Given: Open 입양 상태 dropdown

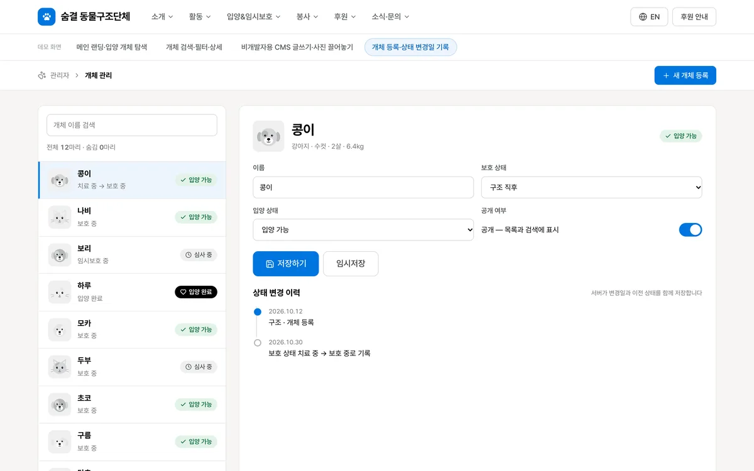Looking at the screenshot, I should pyautogui.click(x=363, y=230).
